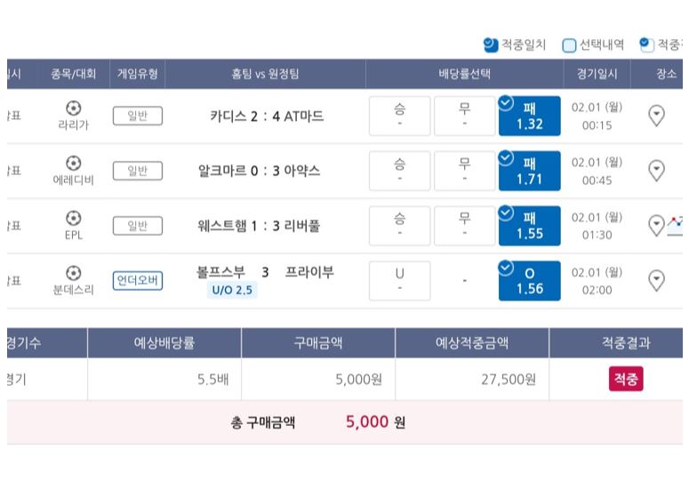Open location pin for 알크마르 vs 아약스 match
The image size is (689, 481).
pos(656,171)
